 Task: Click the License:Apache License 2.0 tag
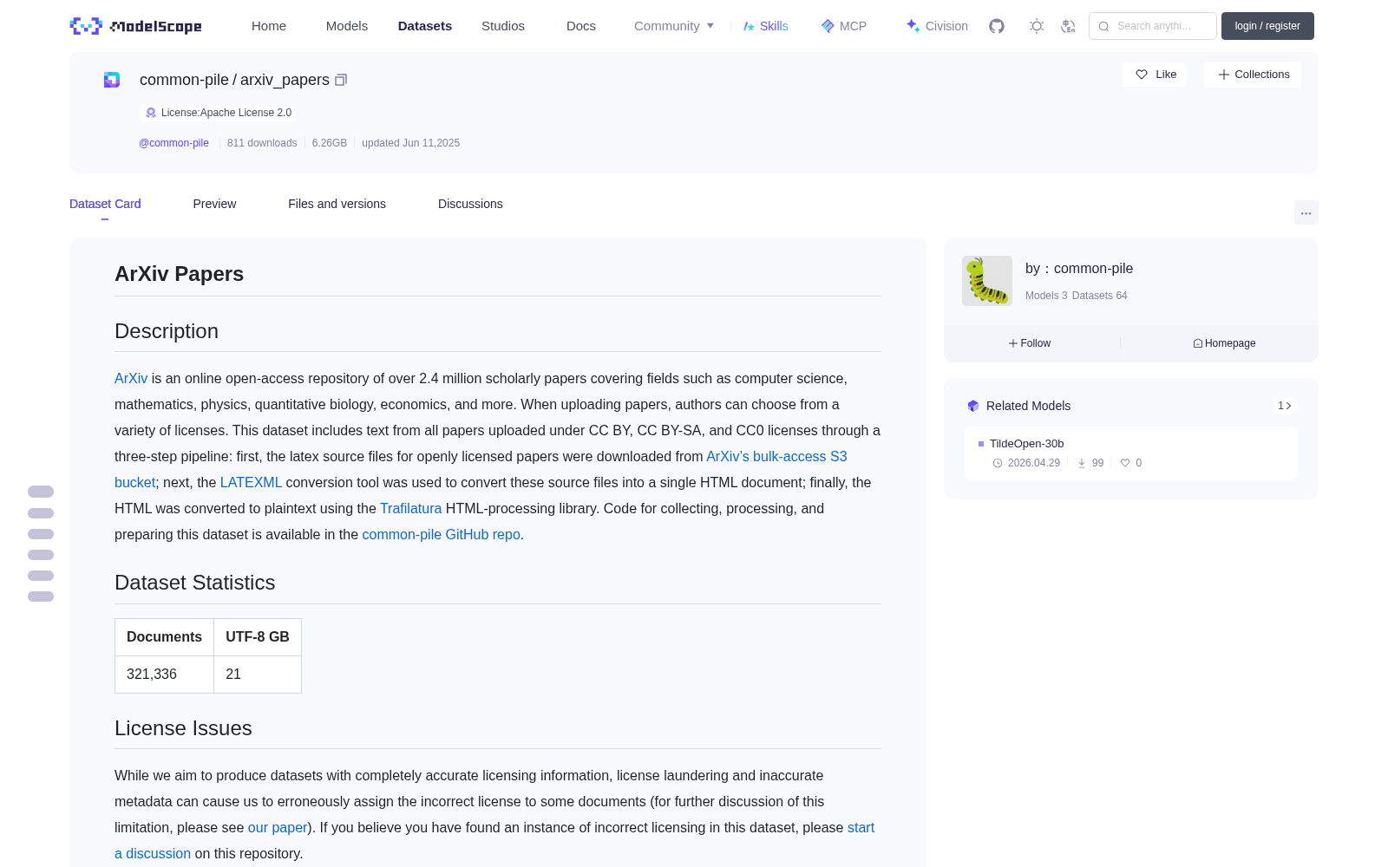click(x=218, y=113)
